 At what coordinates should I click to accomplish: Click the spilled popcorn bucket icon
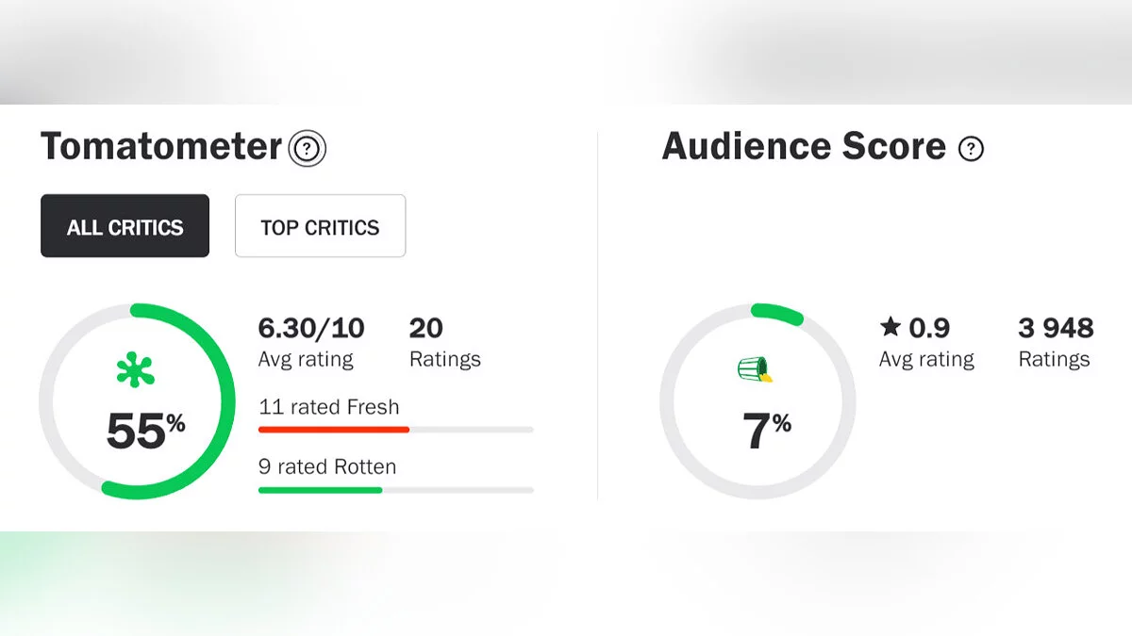click(x=756, y=370)
